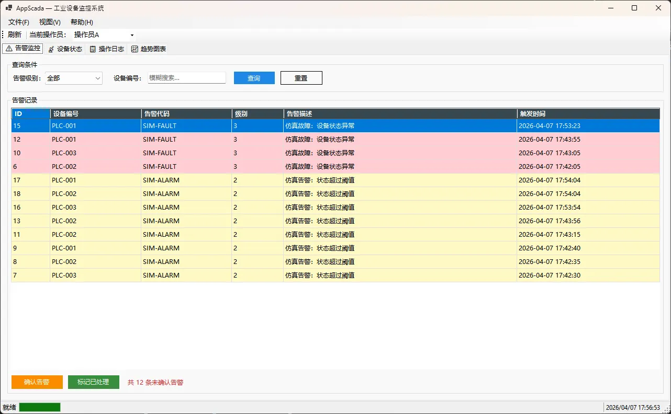671x414 pixels.
Task: Click the warning triangle icon on 告警监控 tab
Action: (x=9, y=49)
